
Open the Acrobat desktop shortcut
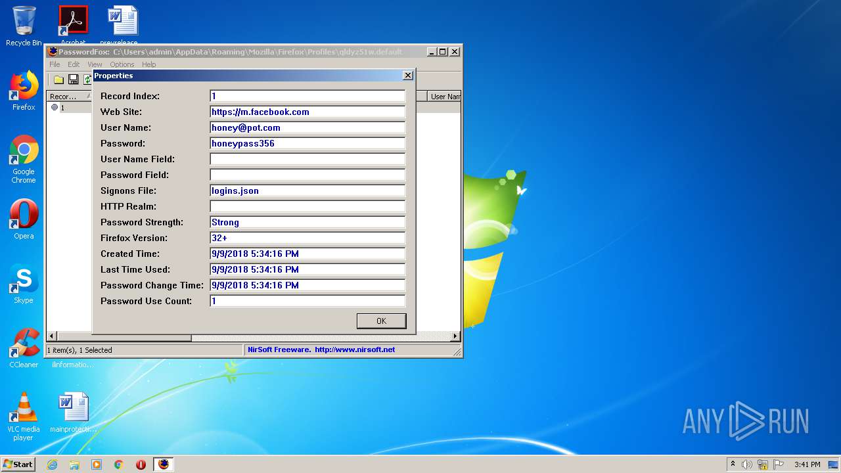(73, 26)
